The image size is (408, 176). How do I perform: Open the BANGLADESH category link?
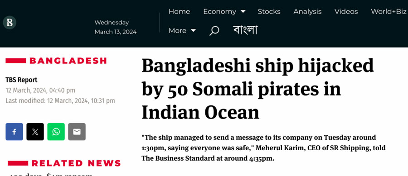point(68,61)
